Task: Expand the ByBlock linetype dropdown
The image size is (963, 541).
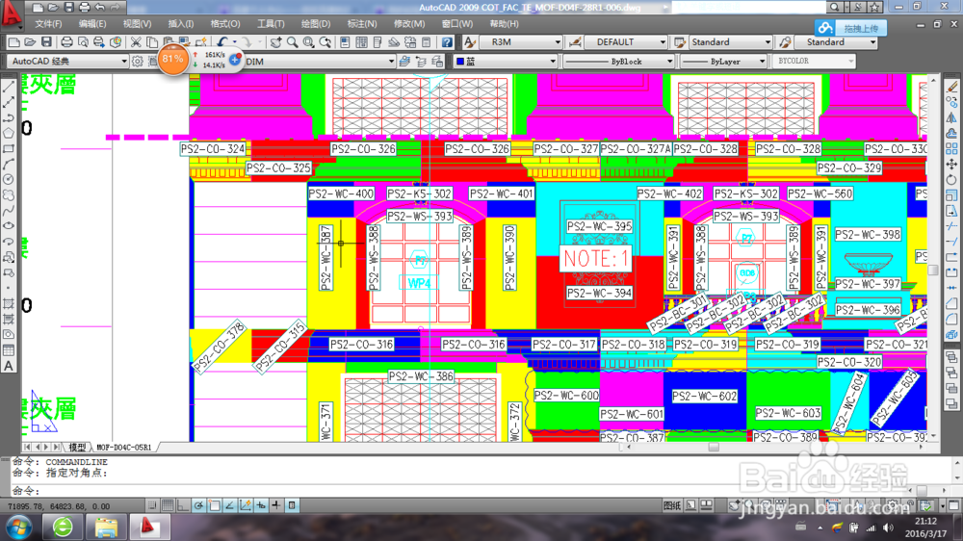Action: click(670, 62)
